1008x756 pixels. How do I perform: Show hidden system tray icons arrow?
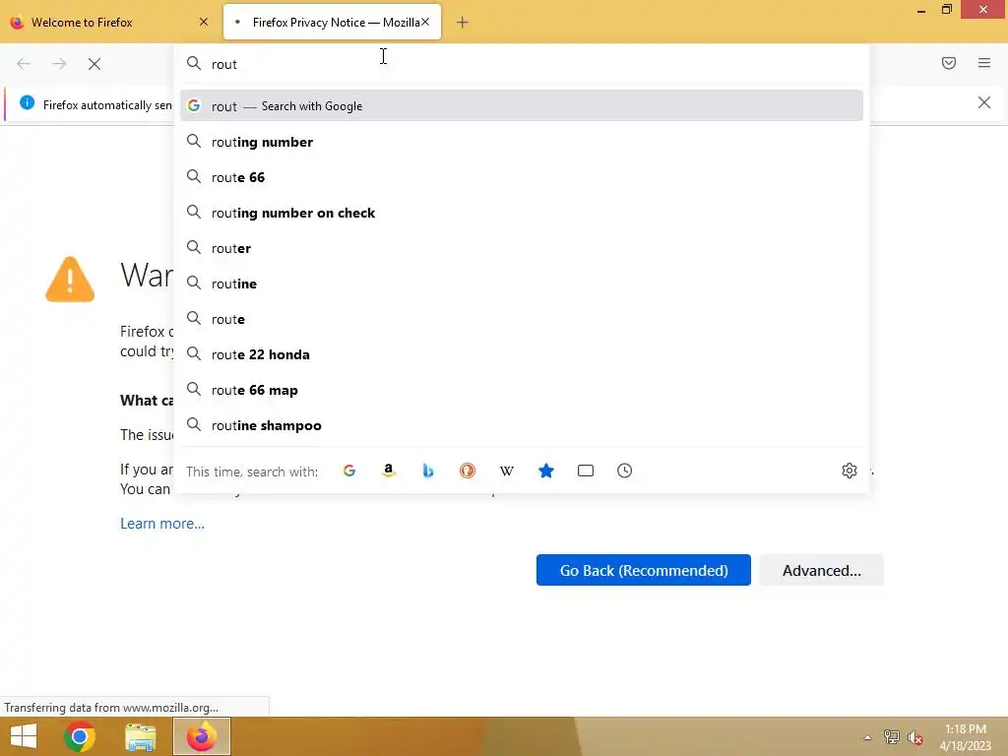click(x=868, y=737)
